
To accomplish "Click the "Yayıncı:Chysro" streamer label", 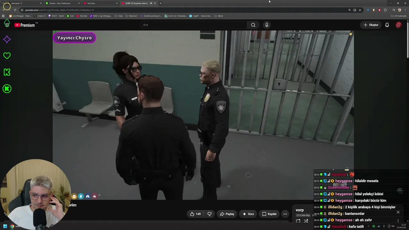I will tap(74, 38).
